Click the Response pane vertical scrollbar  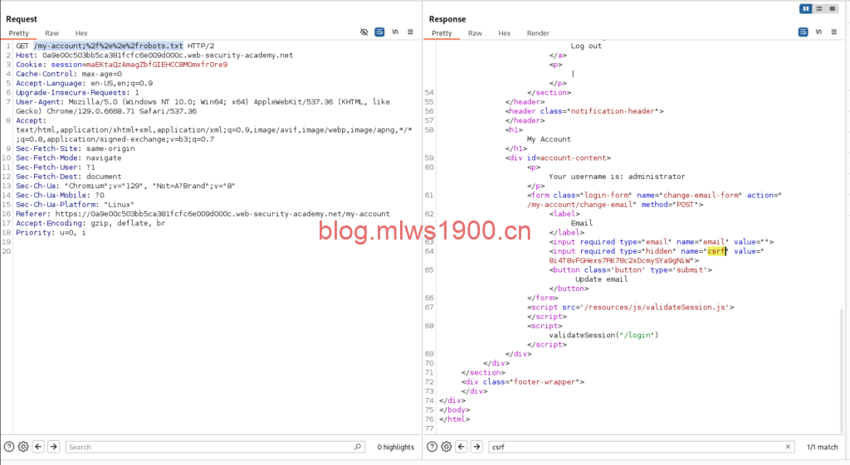point(842,371)
